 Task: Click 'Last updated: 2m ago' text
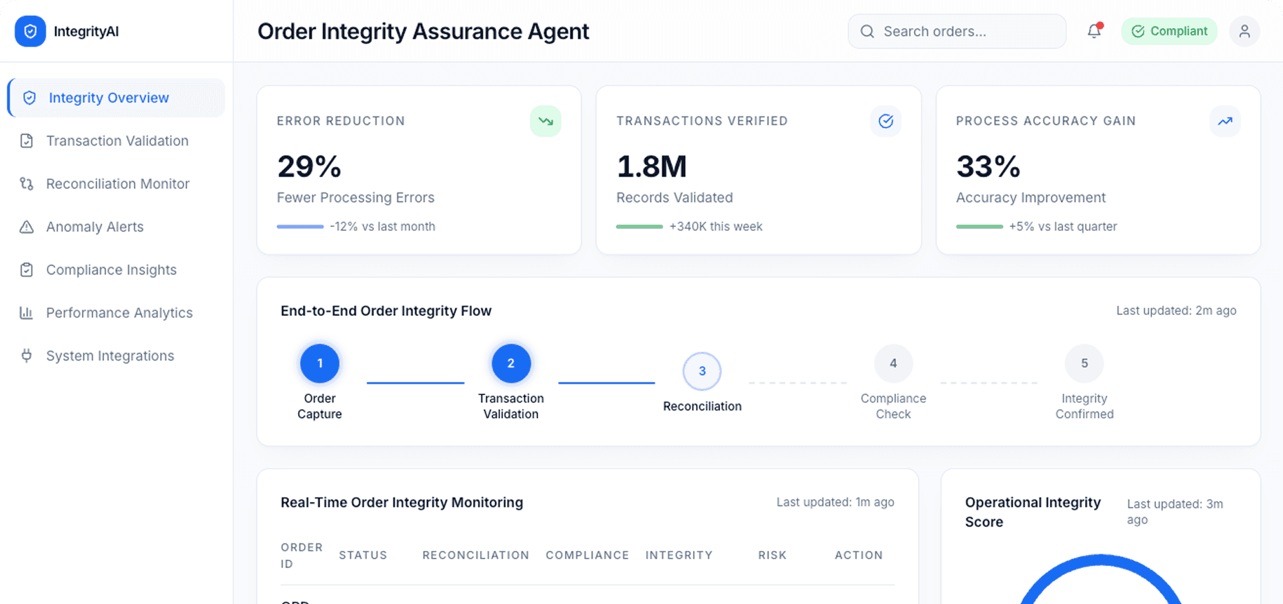1176,311
